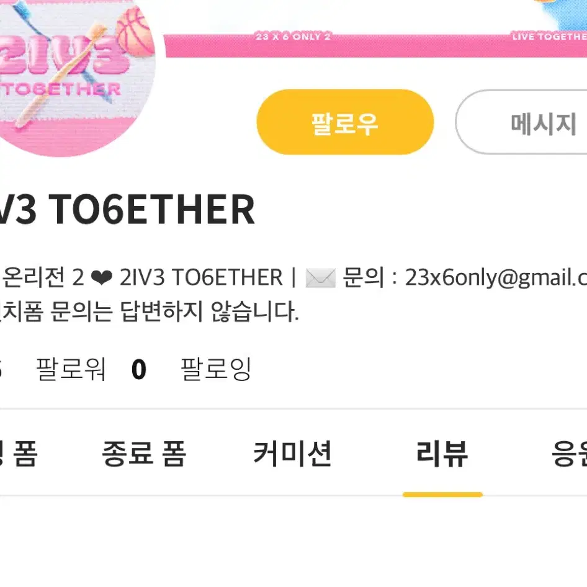Click the yellow underline beneath 리뷰
Viewport: 587px width, 587px height.
[x=442, y=495]
